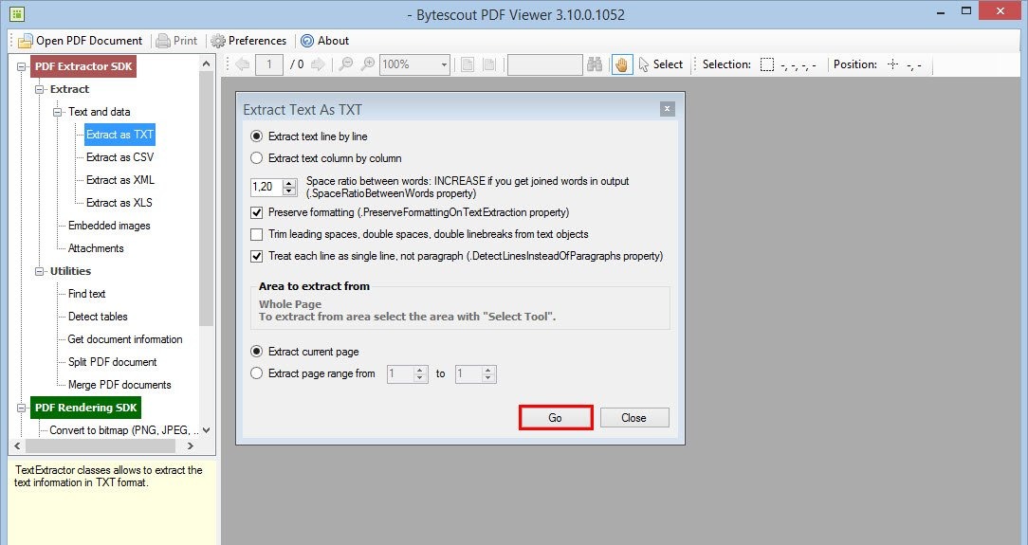The width and height of the screenshot is (1028, 545).
Task: Choose Extract page range from option
Action: (x=313, y=373)
